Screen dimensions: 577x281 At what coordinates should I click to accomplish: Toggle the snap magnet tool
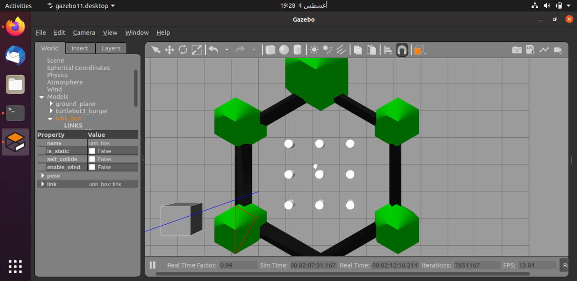402,50
